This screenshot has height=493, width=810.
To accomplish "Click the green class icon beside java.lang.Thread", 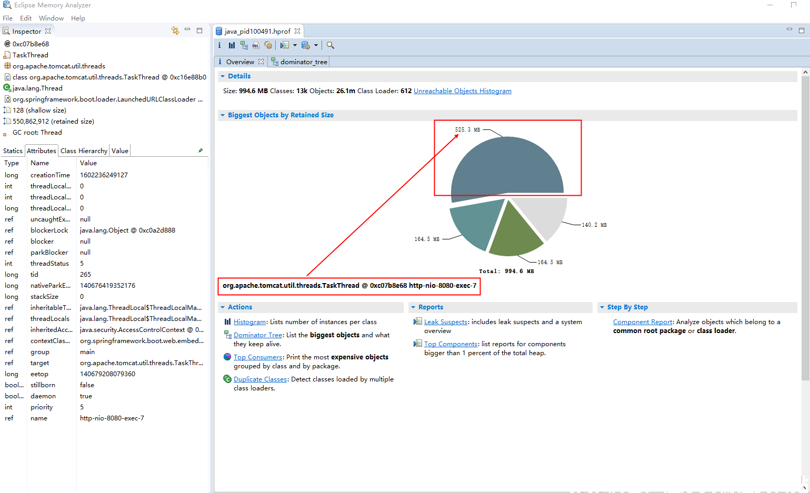I will point(7,88).
